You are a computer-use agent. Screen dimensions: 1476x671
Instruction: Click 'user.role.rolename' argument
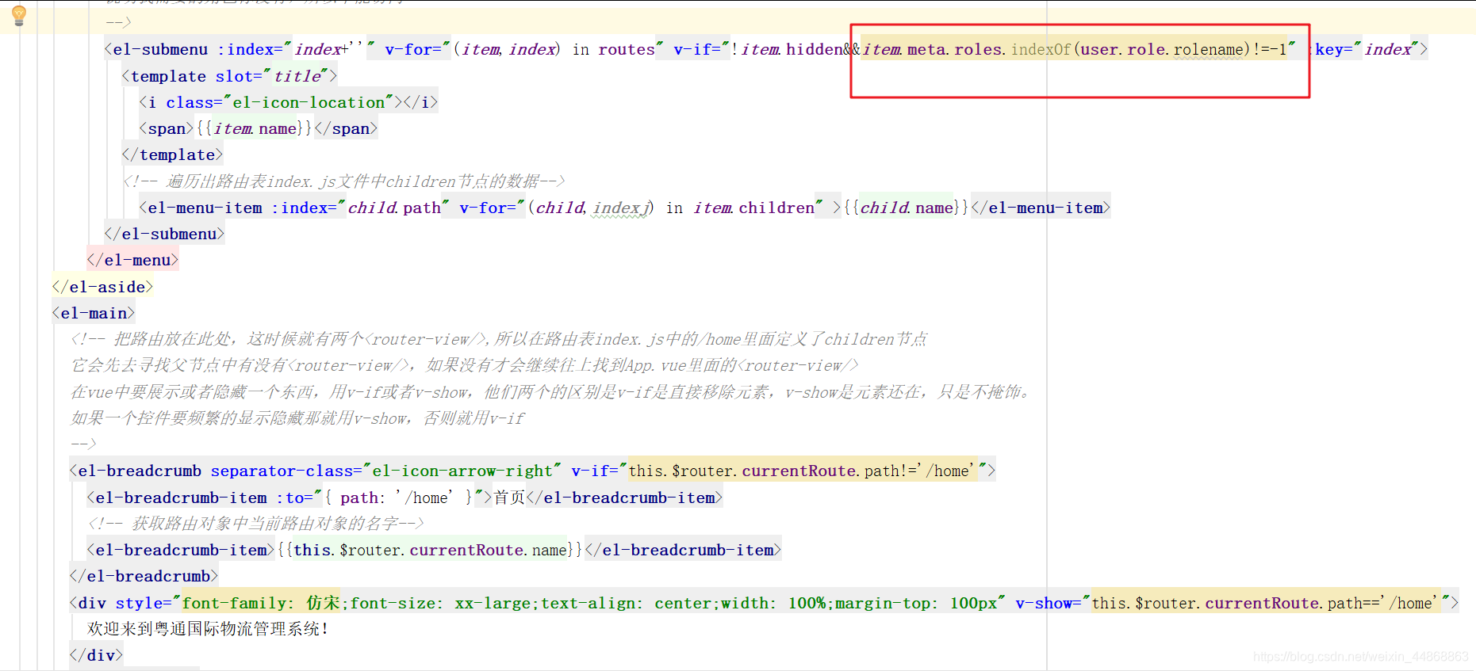(1162, 49)
